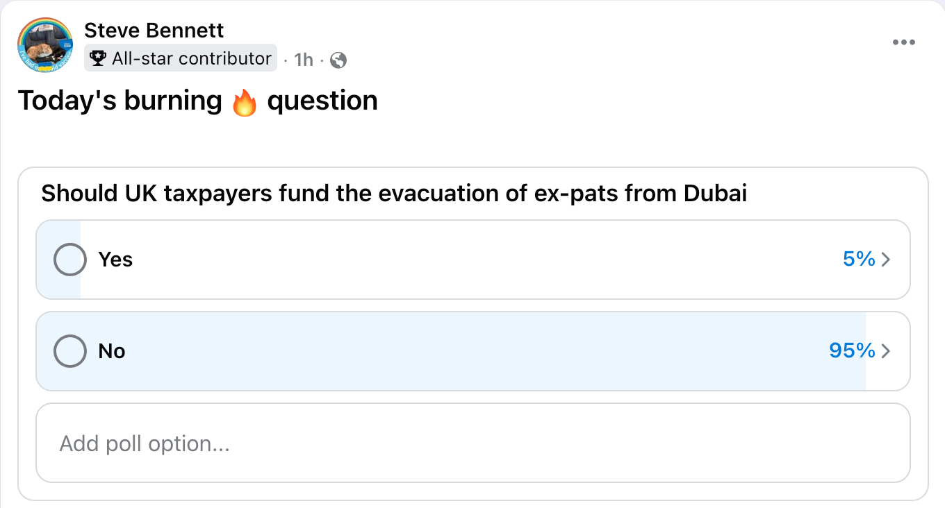The height and width of the screenshot is (508, 945).
Task: Click the All-star contributor badge label
Action: point(191,59)
